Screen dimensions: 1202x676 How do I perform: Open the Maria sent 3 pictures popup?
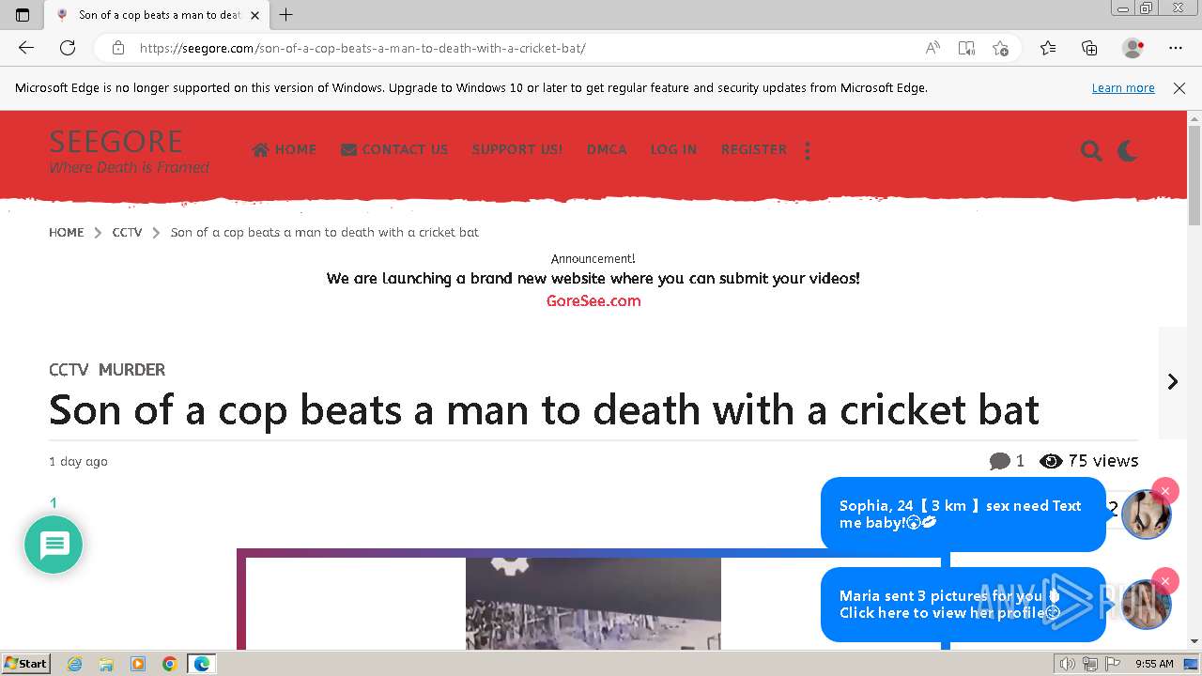coord(963,605)
